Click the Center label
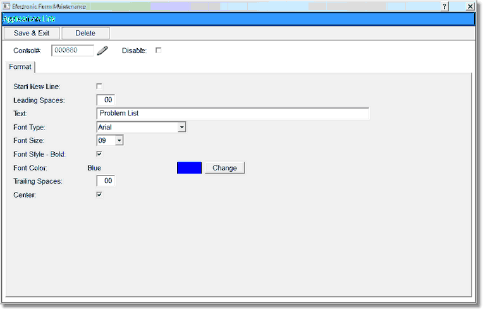483x310 pixels. [x=25, y=195]
